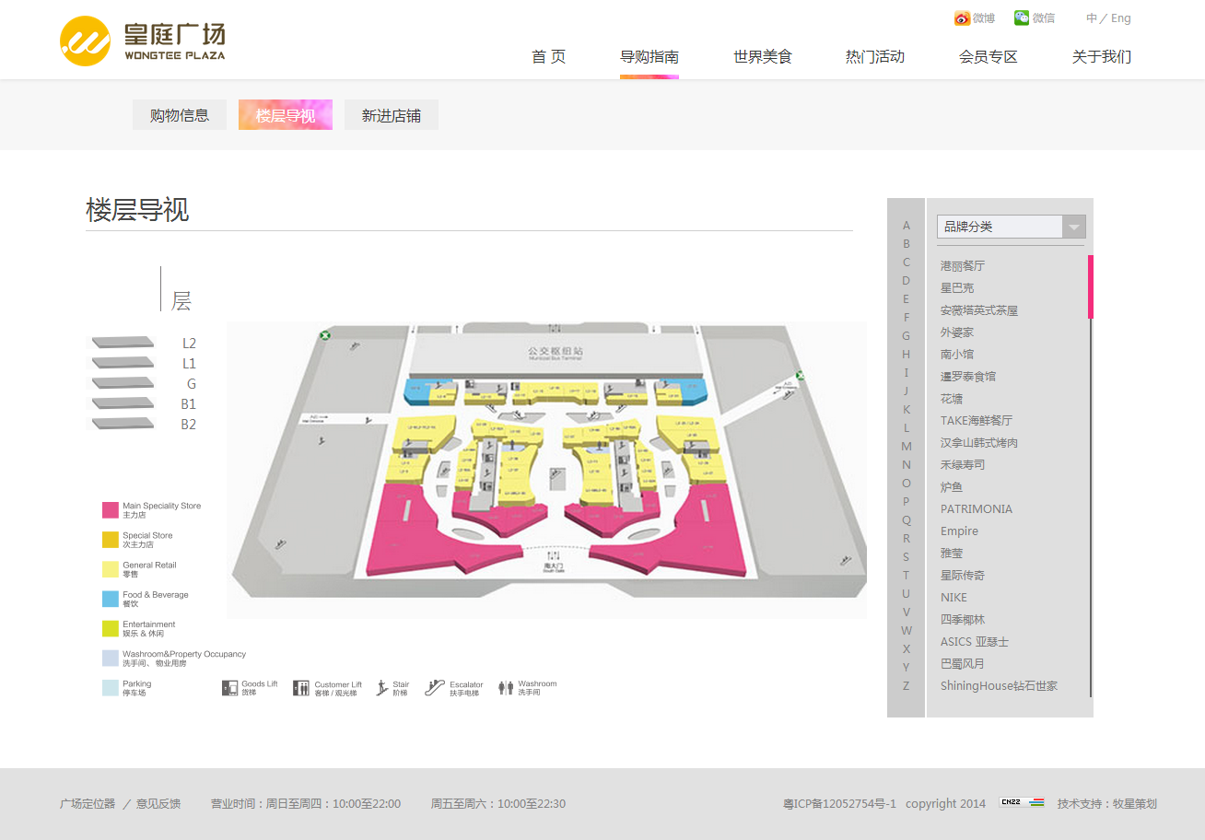The image size is (1205, 840).
Task: Click the pink Main Speciality Store color swatch
Action: [111, 509]
